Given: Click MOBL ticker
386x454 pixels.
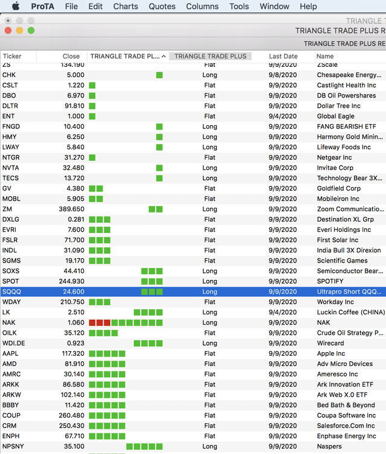Looking at the screenshot, I should pyautogui.click(x=11, y=199).
